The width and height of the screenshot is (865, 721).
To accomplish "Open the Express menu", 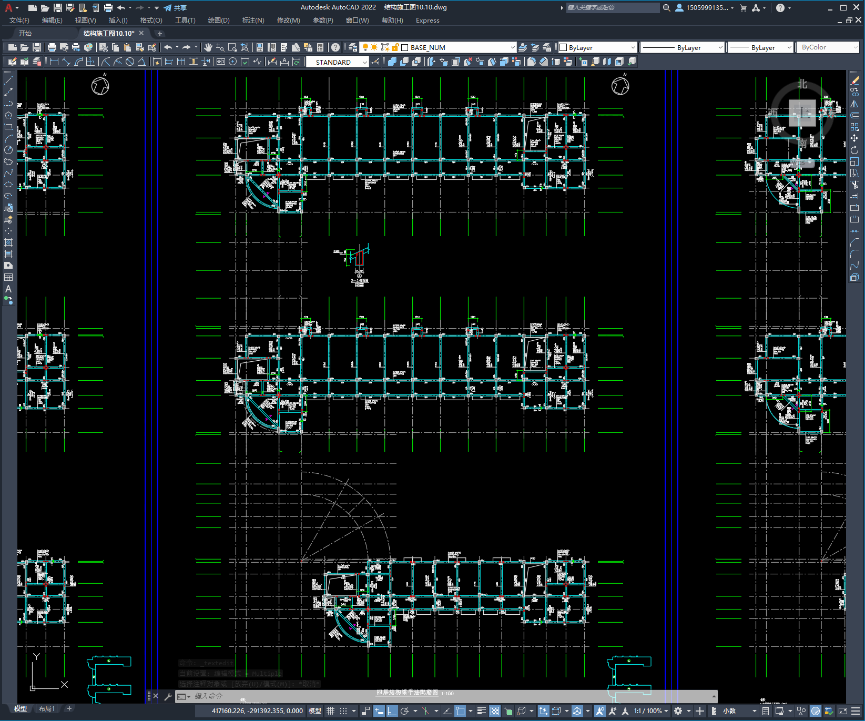I will pos(428,21).
